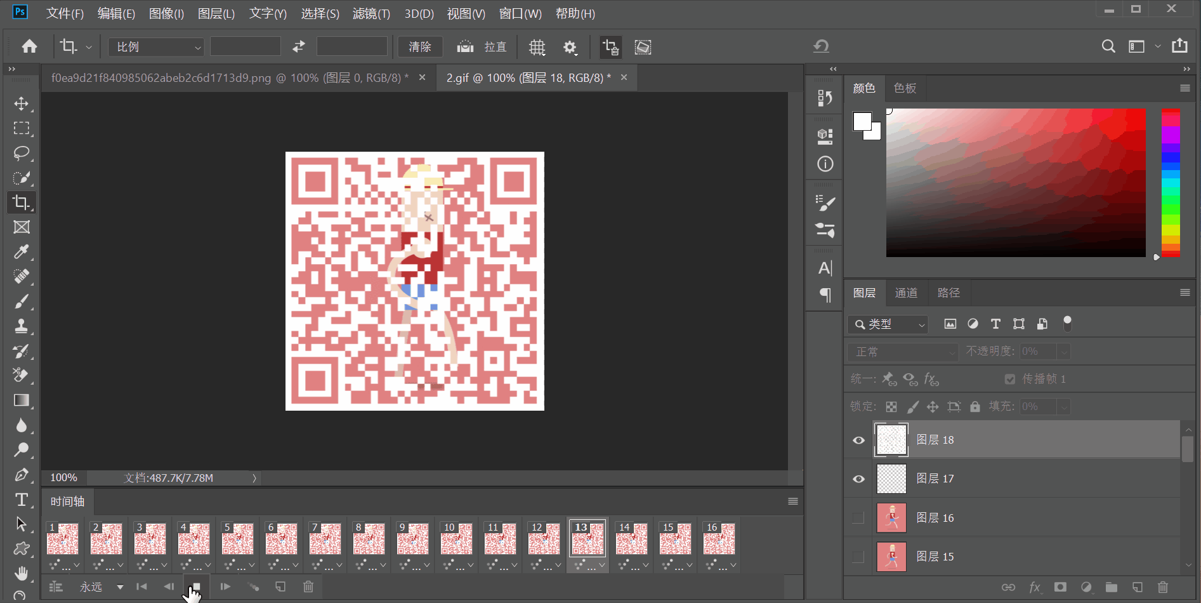Select the Hand tool
Screen dimensions: 1201x603
pyautogui.click(x=22, y=574)
